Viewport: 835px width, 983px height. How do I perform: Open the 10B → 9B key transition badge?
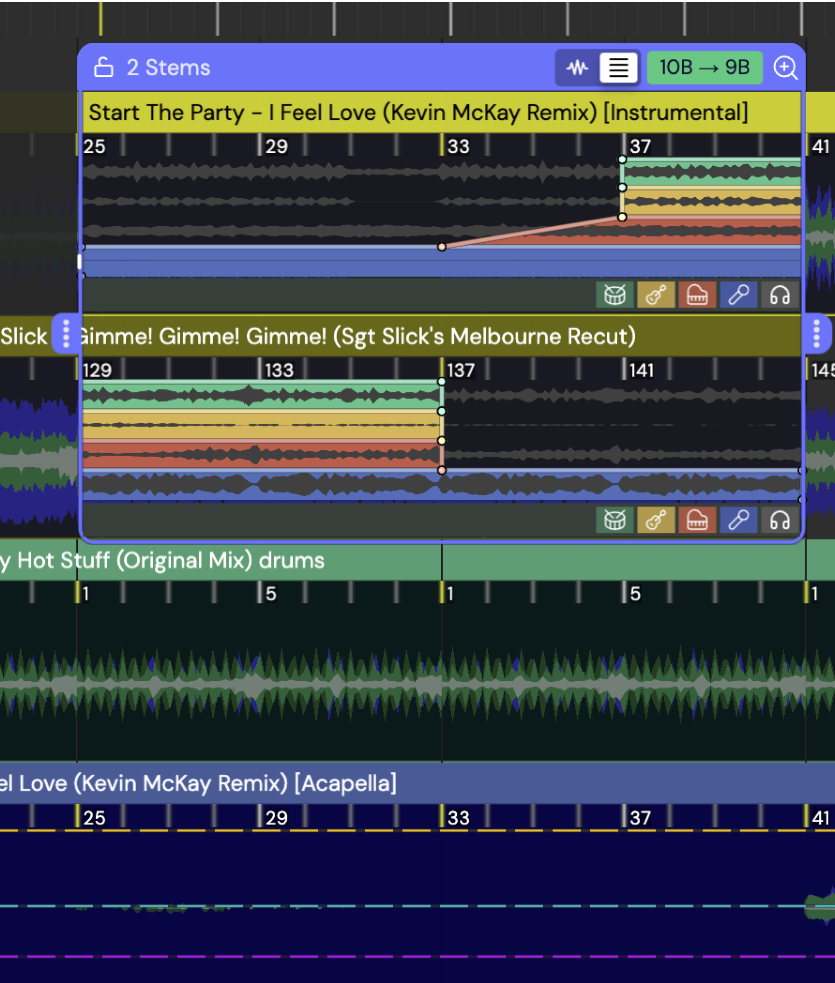pyautogui.click(x=704, y=68)
